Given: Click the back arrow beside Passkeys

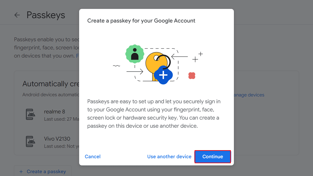Looking at the screenshot, I should [x=17, y=15].
